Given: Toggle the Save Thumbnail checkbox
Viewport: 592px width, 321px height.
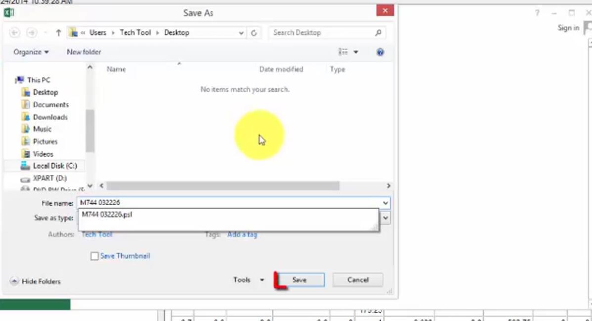Looking at the screenshot, I should click(95, 256).
